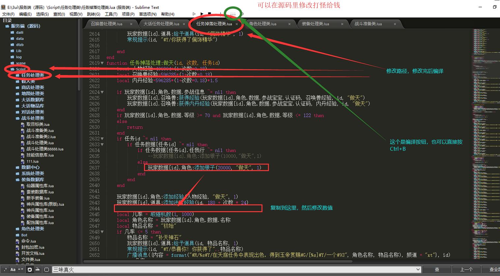Open the 工具(T) menu
Image resolution: width=500 pixels, height=276 pixels.
111,14
